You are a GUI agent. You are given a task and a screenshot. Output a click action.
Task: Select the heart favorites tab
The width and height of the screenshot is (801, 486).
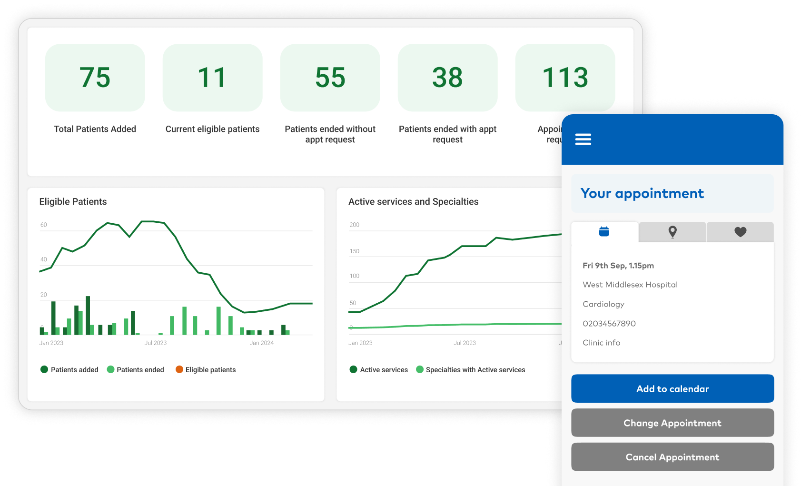point(740,232)
